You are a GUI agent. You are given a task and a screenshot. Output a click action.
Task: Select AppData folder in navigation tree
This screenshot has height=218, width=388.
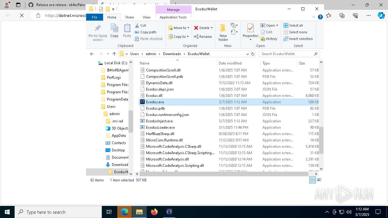pyautogui.click(x=119, y=136)
